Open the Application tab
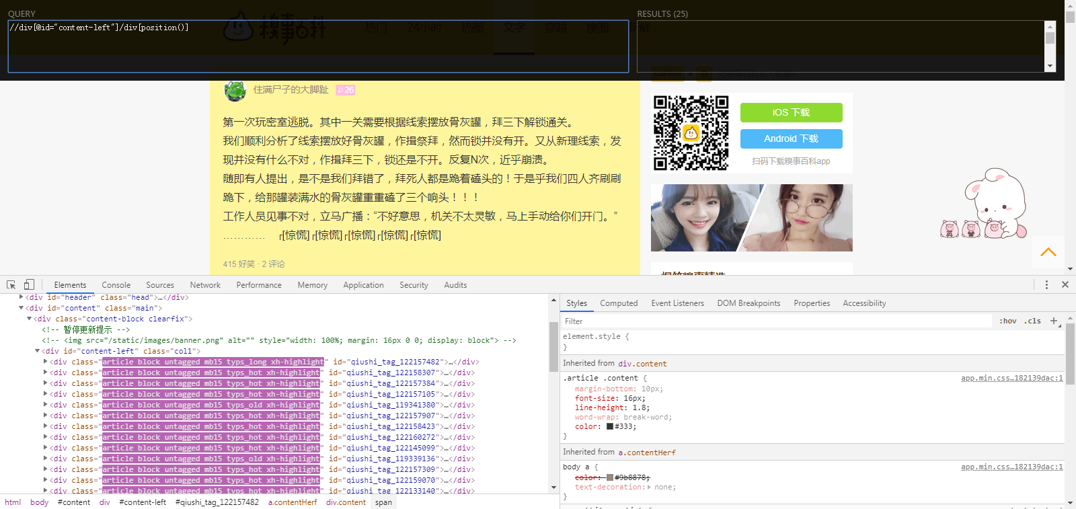Image resolution: width=1076 pixels, height=509 pixels. pyautogui.click(x=363, y=285)
